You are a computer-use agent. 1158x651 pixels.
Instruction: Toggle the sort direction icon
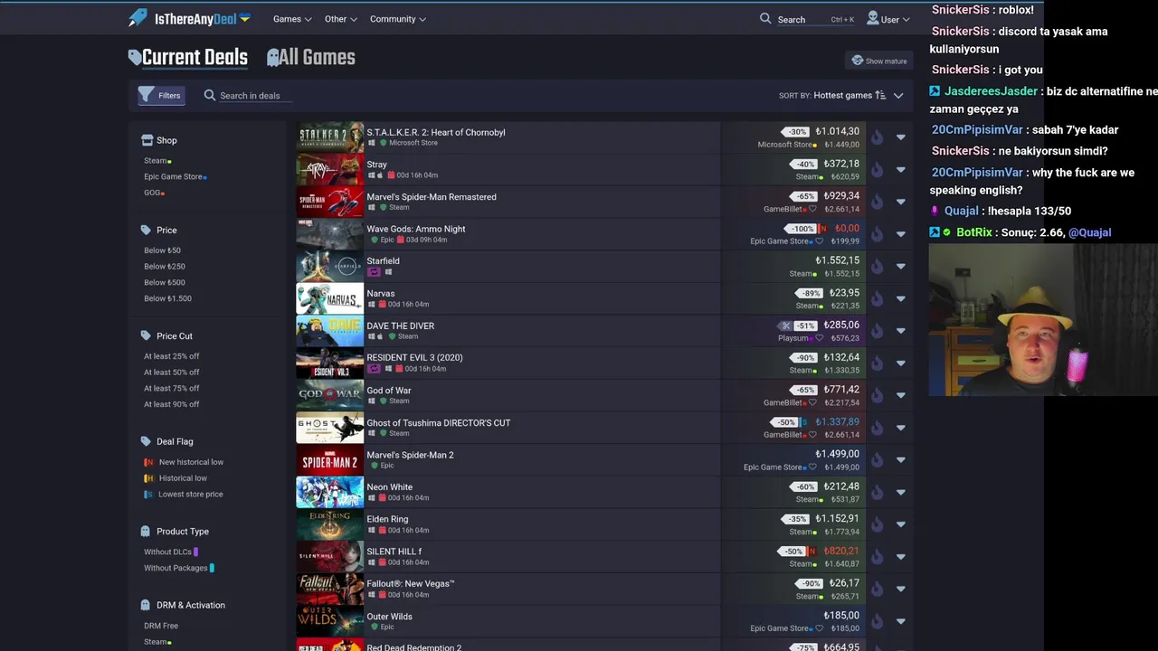(x=880, y=95)
